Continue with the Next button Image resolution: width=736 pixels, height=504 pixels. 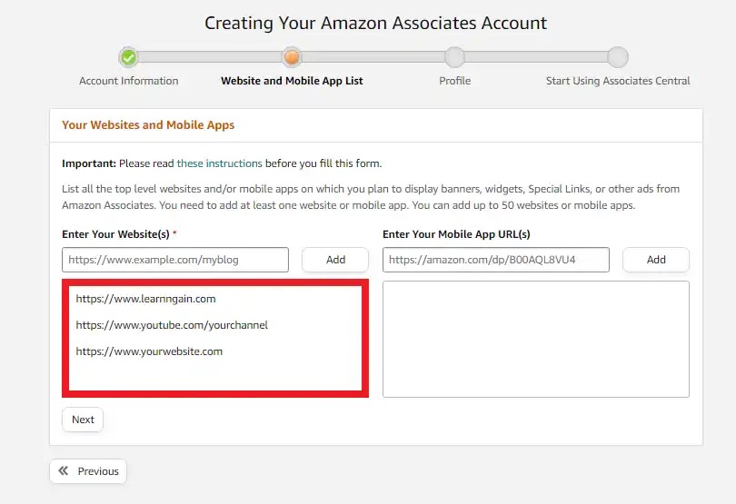click(x=83, y=420)
